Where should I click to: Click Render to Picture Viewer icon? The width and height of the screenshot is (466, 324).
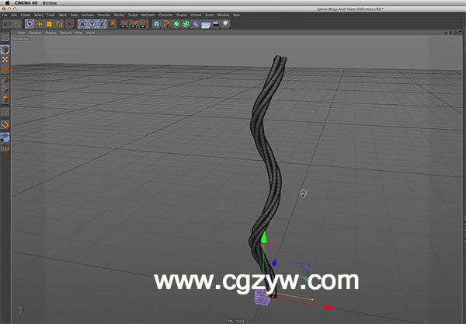click(x=134, y=24)
